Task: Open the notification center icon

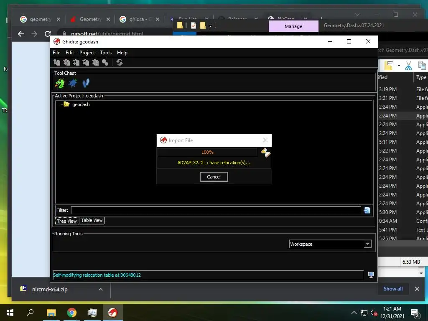Action: click(x=415, y=313)
